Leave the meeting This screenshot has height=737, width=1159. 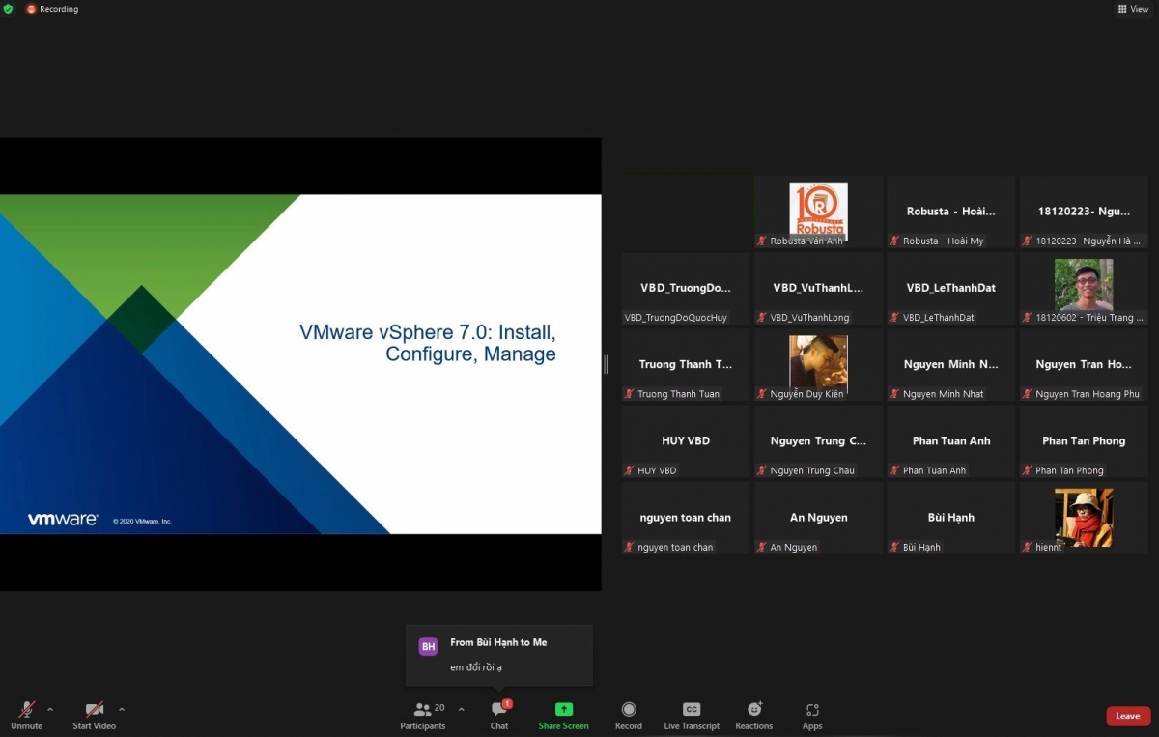pyautogui.click(x=1128, y=716)
